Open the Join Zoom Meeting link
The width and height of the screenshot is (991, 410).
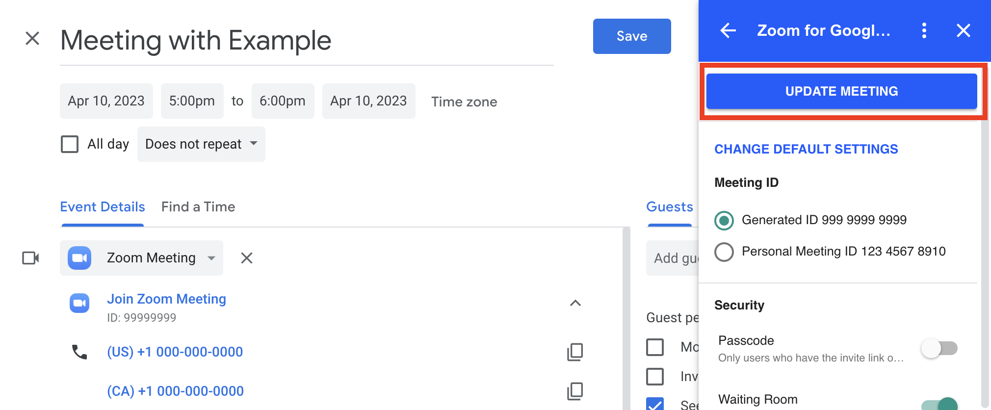(x=166, y=299)
